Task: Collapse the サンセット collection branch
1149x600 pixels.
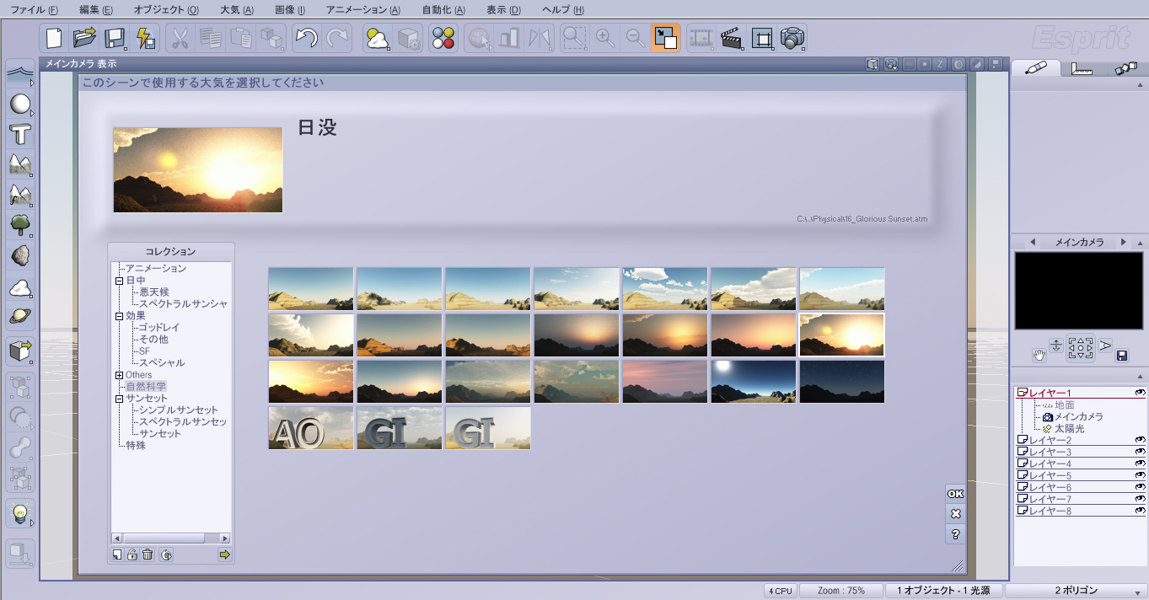Action: (119, 399)
